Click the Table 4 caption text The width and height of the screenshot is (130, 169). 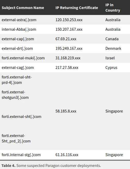click(x=51, y=166)
